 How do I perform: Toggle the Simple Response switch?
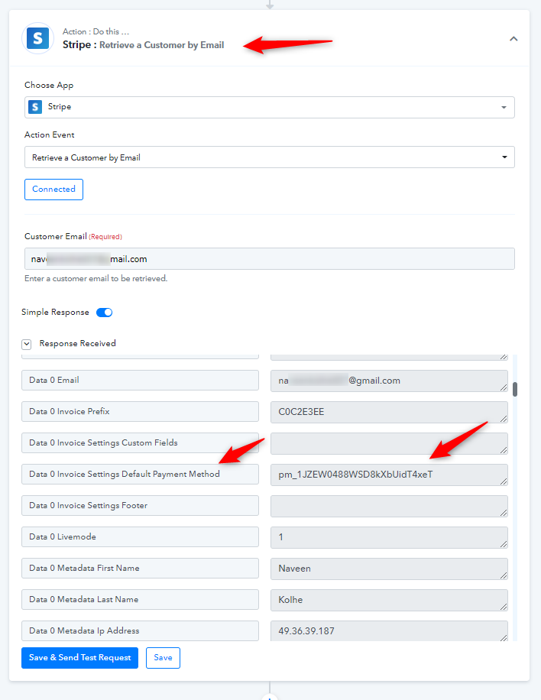105,313
